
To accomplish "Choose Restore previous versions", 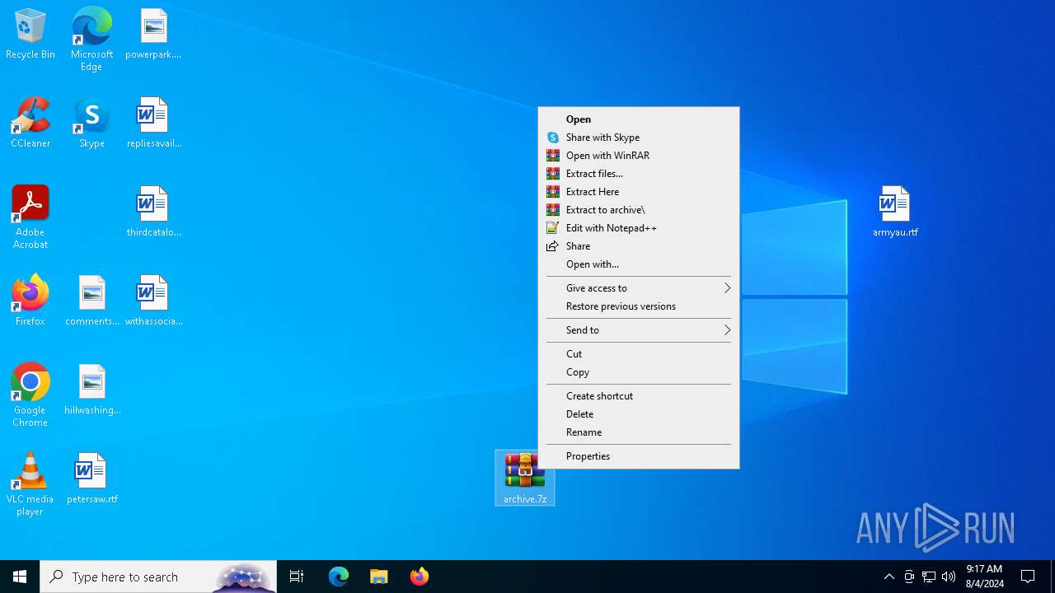I will point(639,306).
